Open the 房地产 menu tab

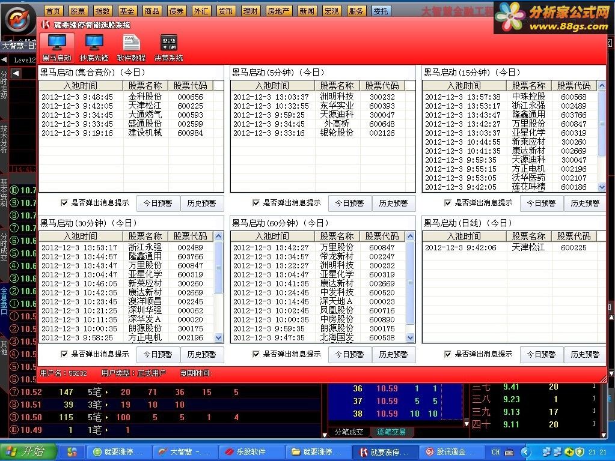[278, 11]
